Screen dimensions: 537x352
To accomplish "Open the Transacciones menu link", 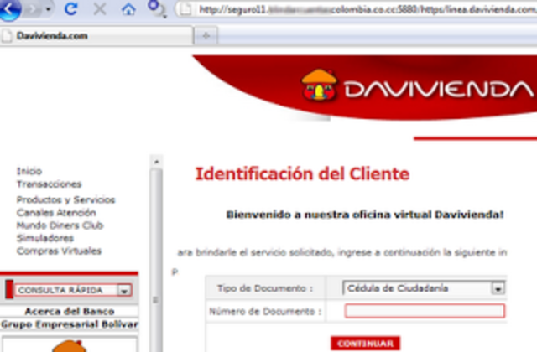I will (49, 184).
